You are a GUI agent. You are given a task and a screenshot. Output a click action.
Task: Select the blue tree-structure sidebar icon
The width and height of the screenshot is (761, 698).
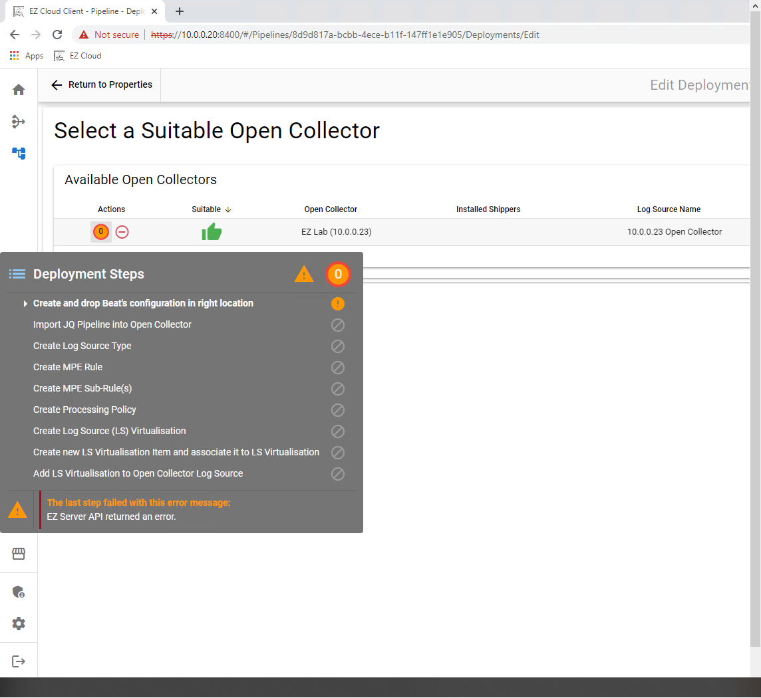pos(19,154)
